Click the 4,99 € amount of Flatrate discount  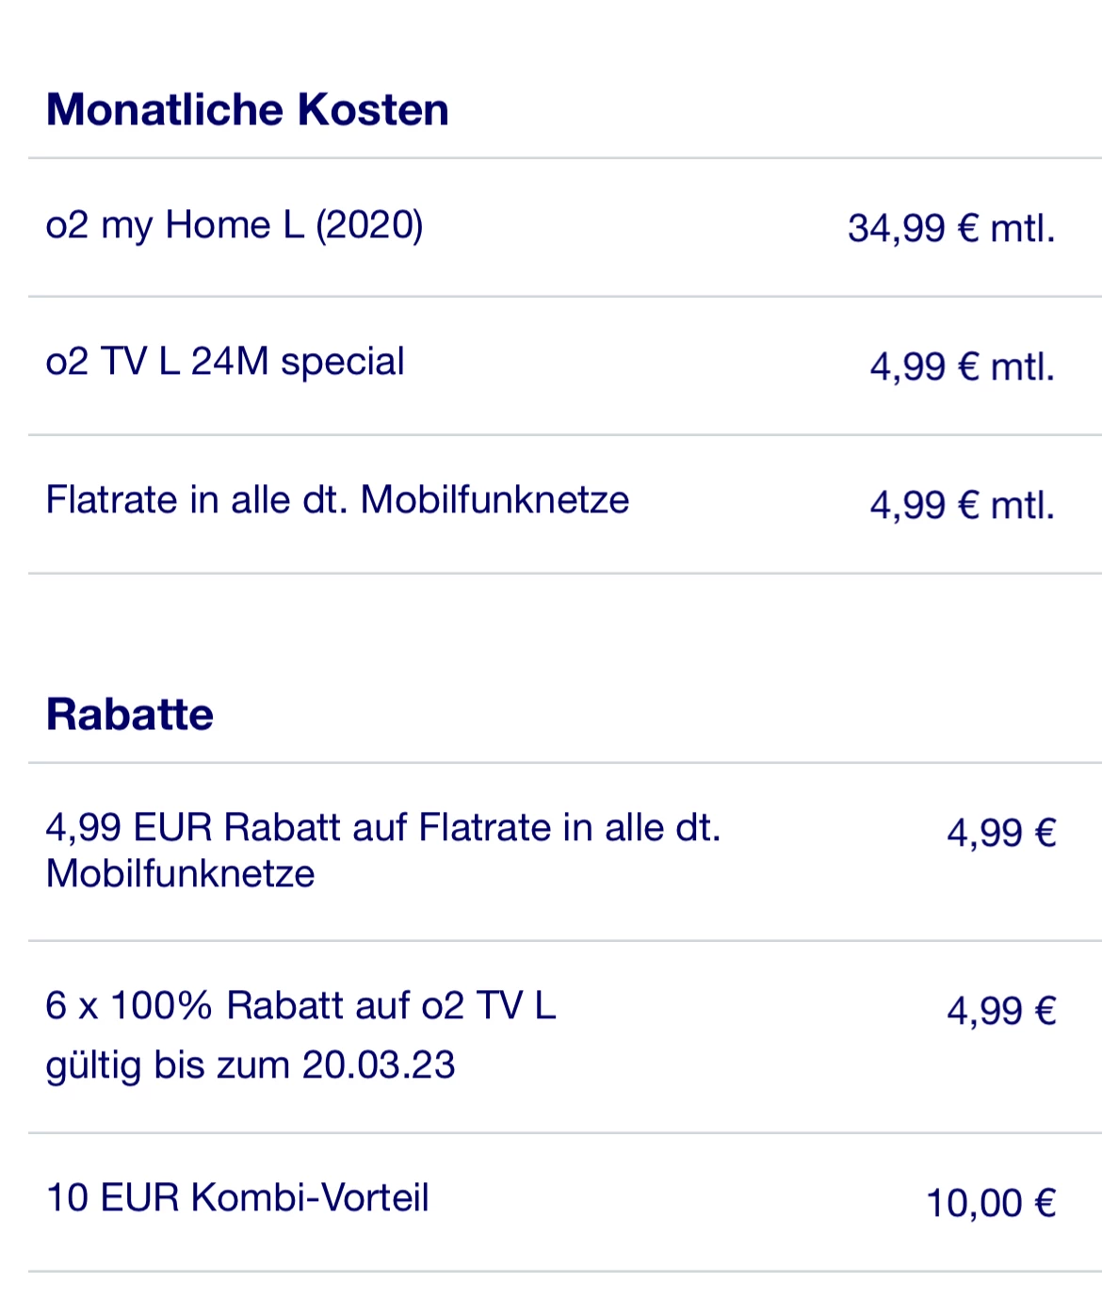(x=1000, y=833)
